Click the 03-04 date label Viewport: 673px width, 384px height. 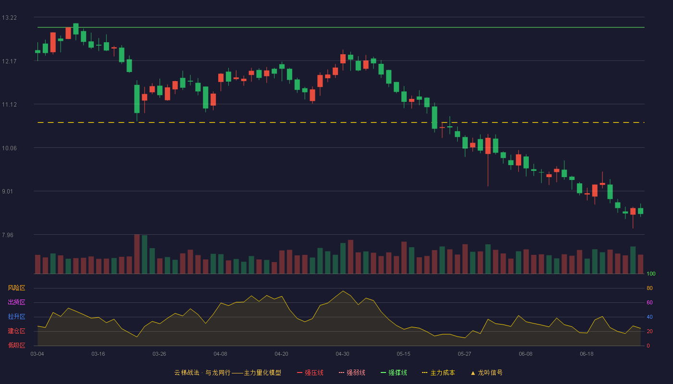37,354
